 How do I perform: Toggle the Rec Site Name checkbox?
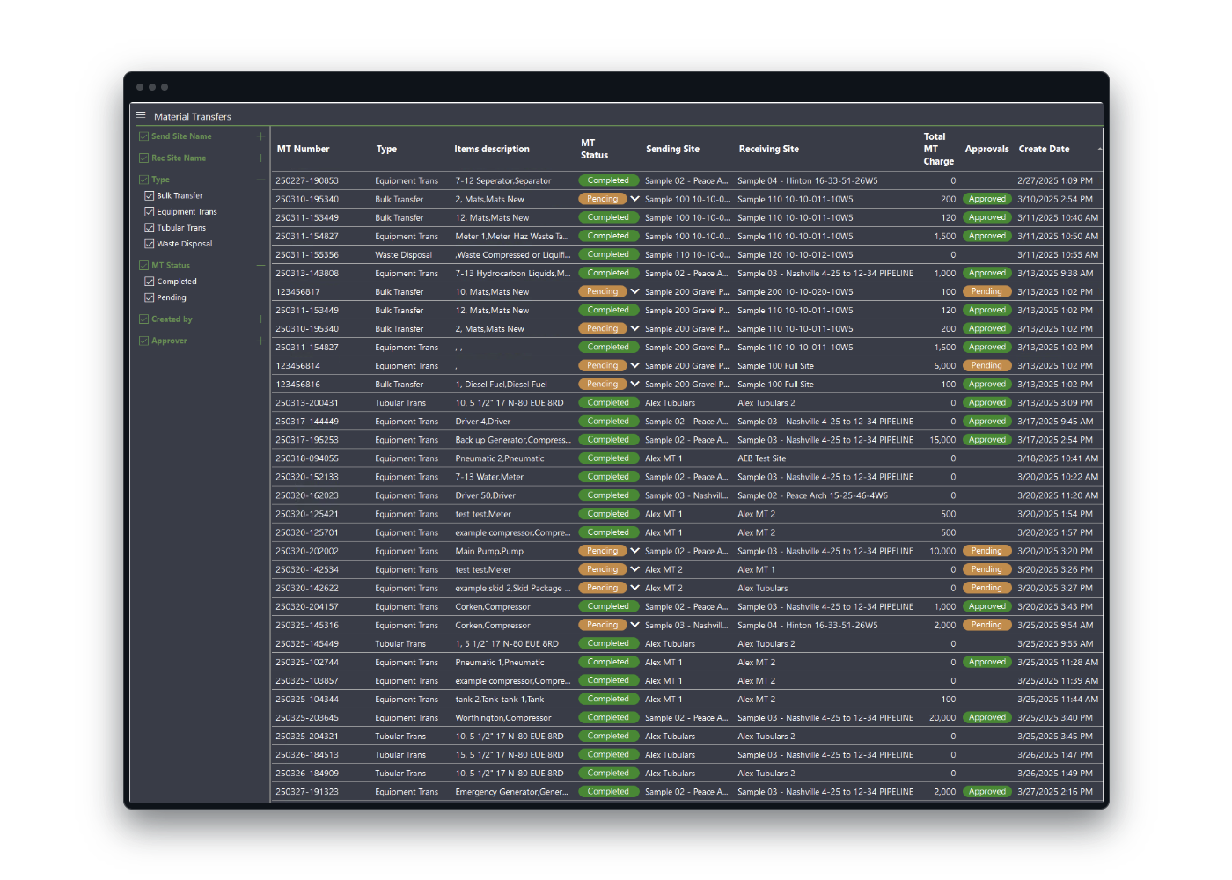coord(144,158)
